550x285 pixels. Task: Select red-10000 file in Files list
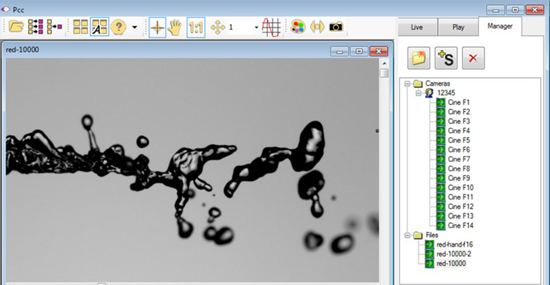451,264
